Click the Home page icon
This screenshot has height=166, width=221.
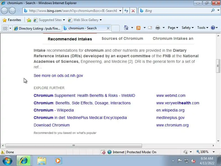pos(126,28)
